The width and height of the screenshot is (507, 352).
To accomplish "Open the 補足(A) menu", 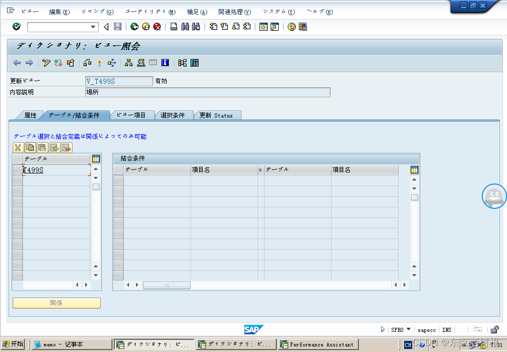I will coord(197,12).
